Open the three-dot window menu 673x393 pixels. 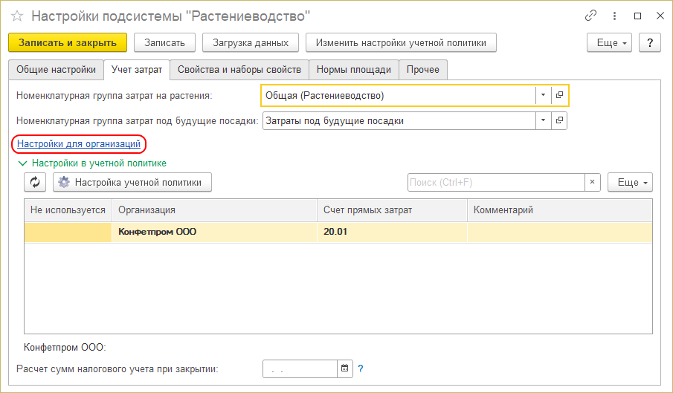pyautogui.click(x=615, y=16)
